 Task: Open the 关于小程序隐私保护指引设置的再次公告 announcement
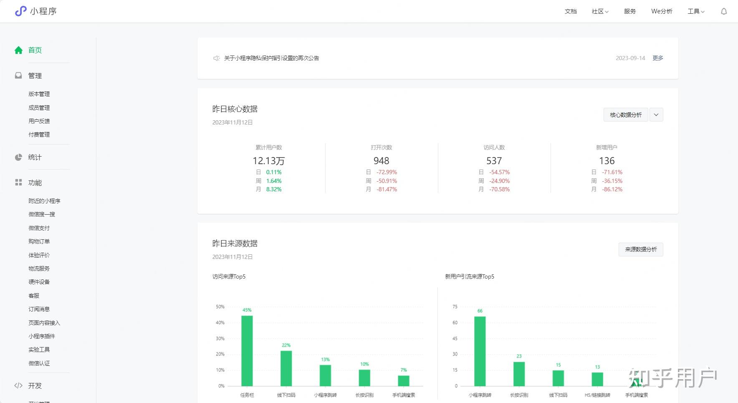pos(272,58)
